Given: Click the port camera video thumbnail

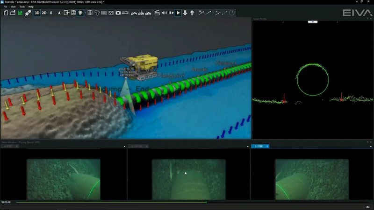Looking at the screenshot, I should tap(64, 179).
